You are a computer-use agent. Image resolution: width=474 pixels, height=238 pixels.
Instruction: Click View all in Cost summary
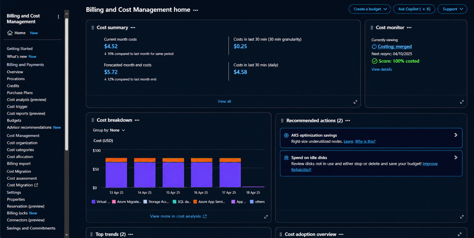tap(224, 101)
